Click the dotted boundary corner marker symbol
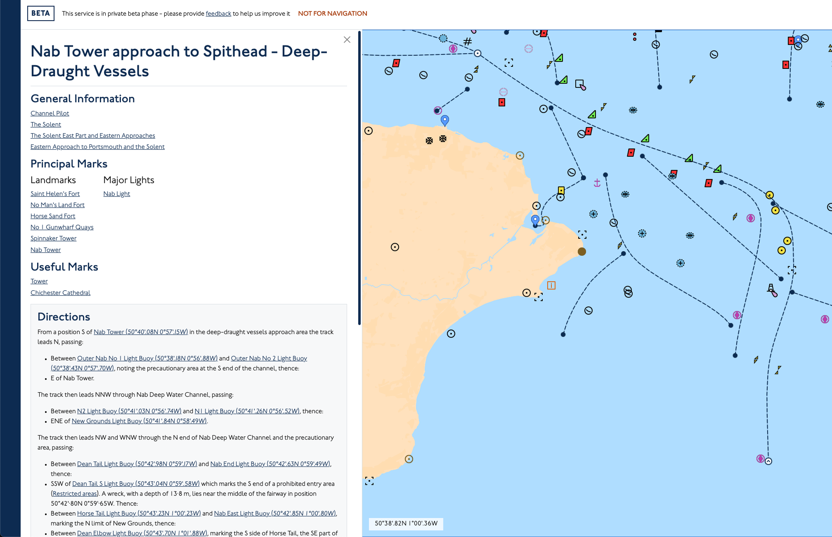832x537 pixels. coord(509,63)
